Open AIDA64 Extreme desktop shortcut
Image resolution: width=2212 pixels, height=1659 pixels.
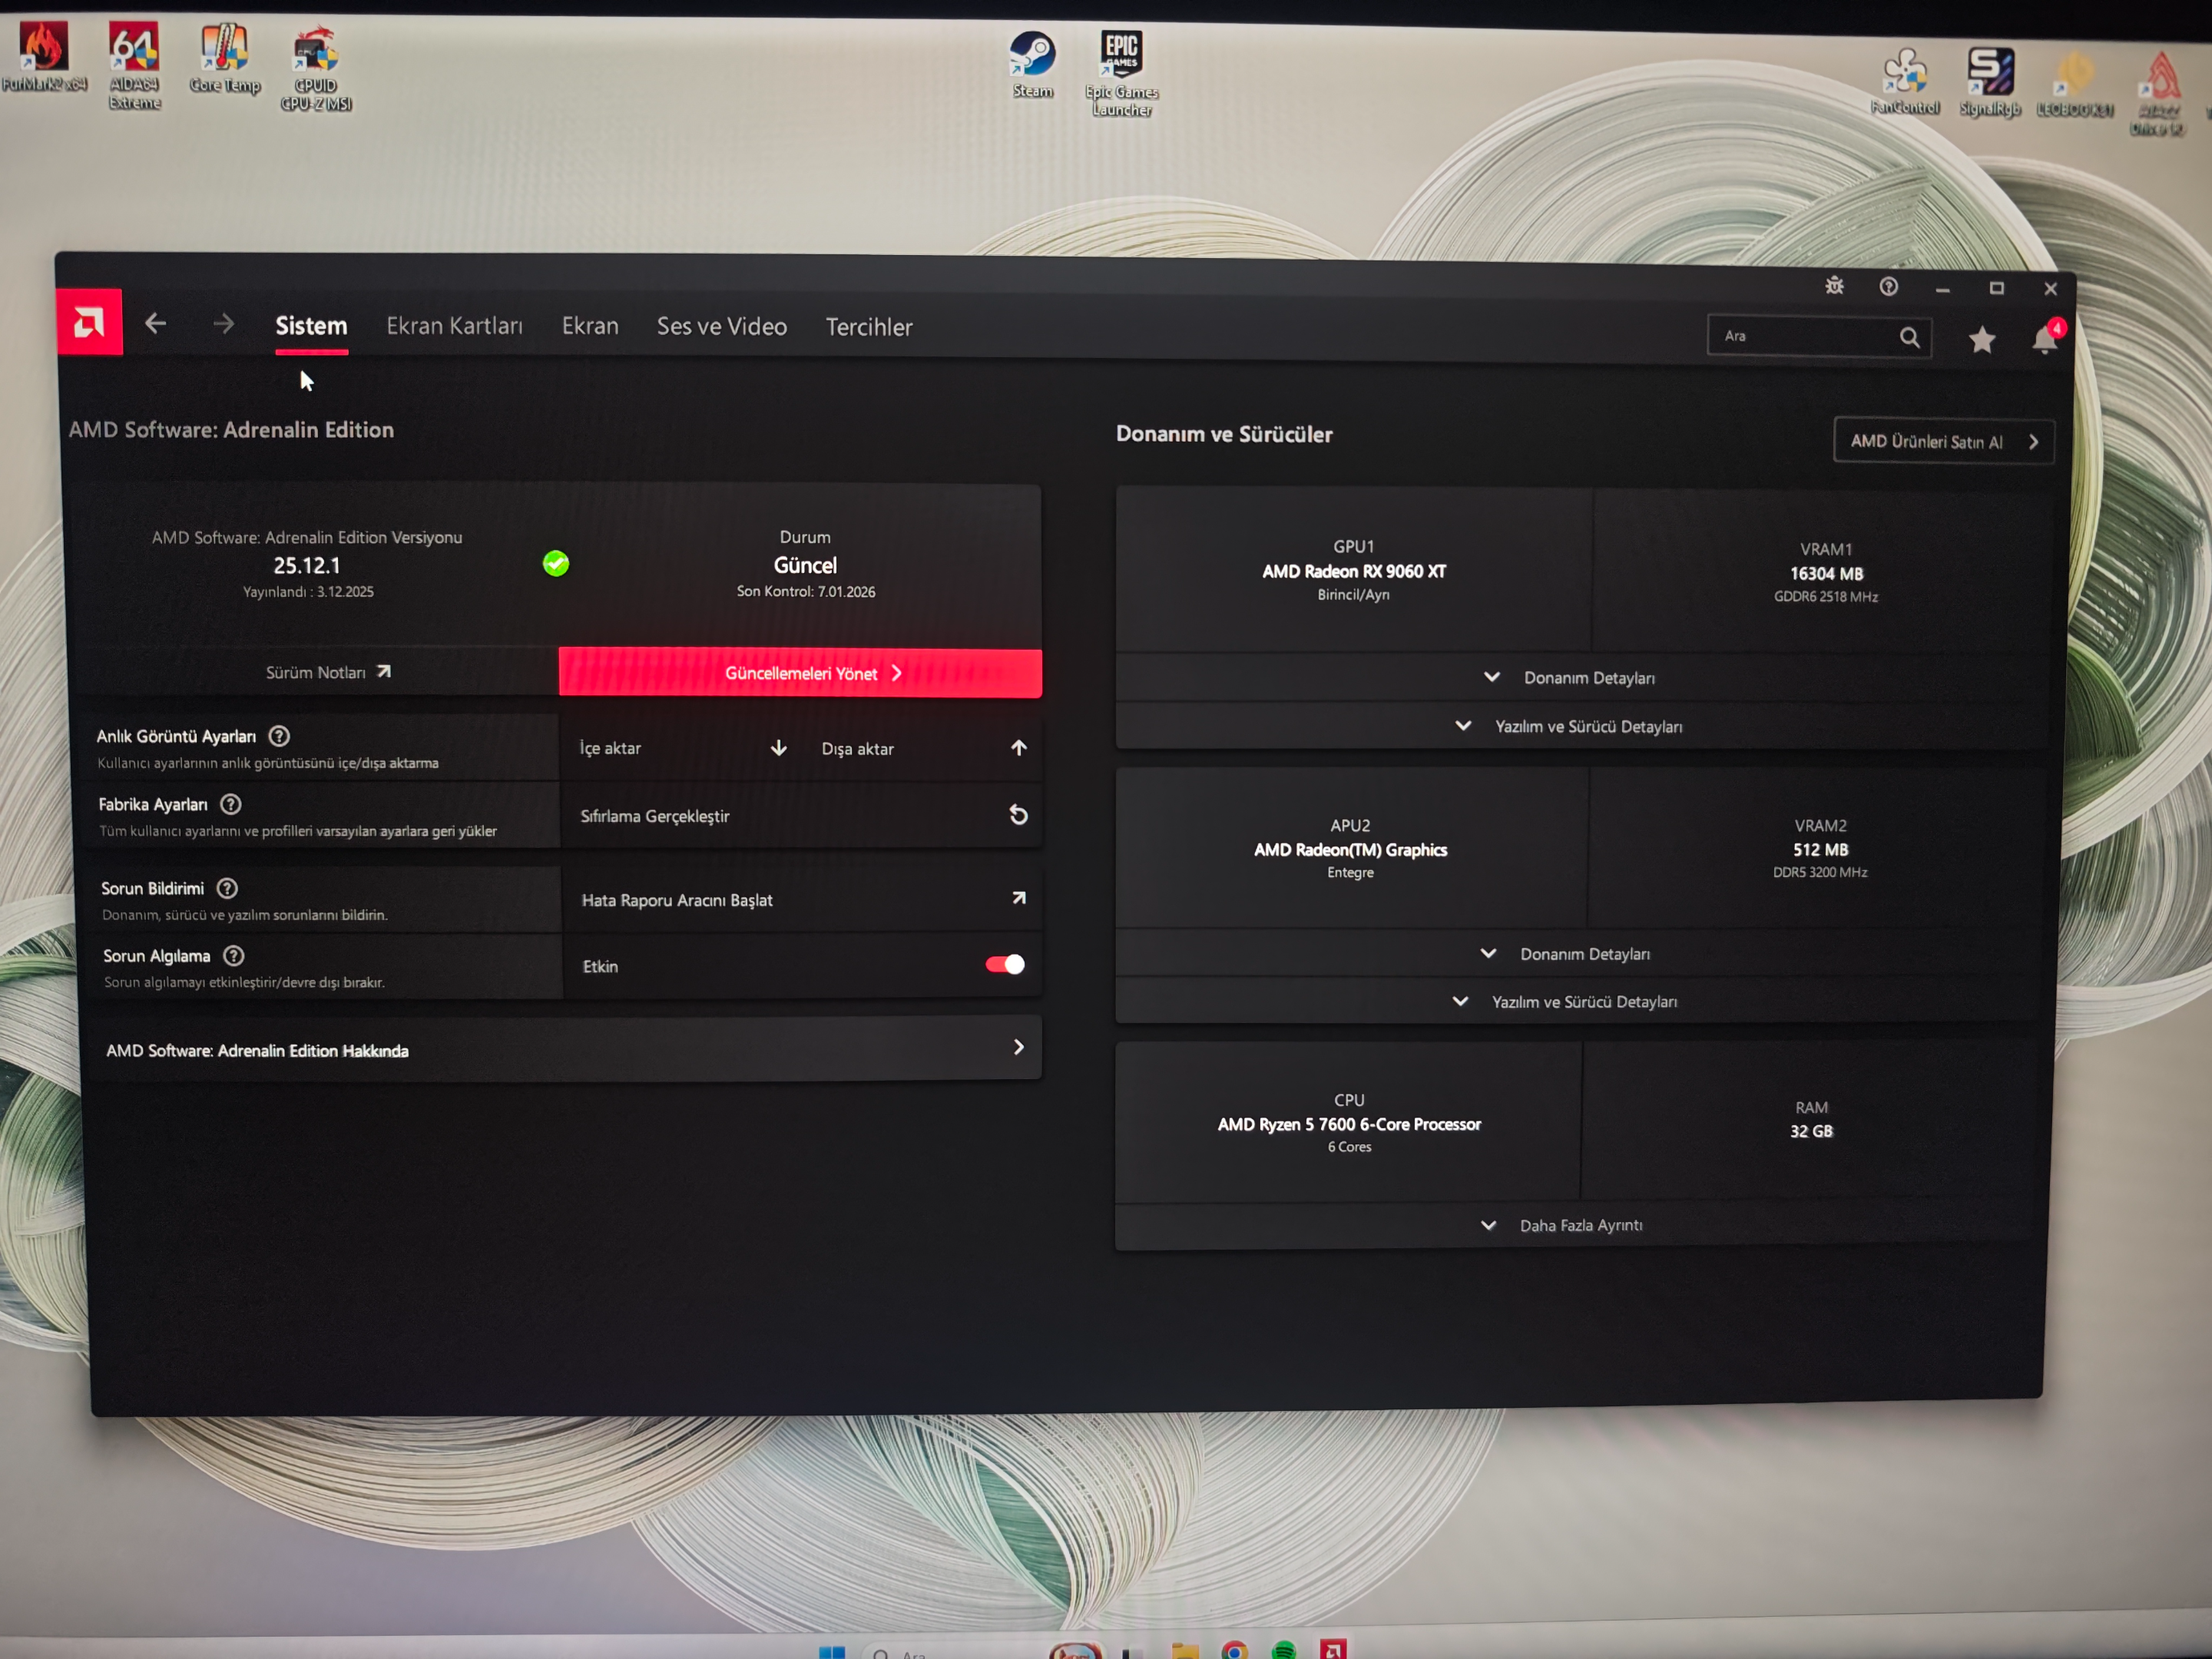coord(134,66)
